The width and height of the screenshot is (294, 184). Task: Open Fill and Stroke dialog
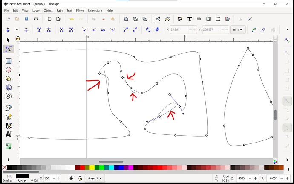(180, 19)
